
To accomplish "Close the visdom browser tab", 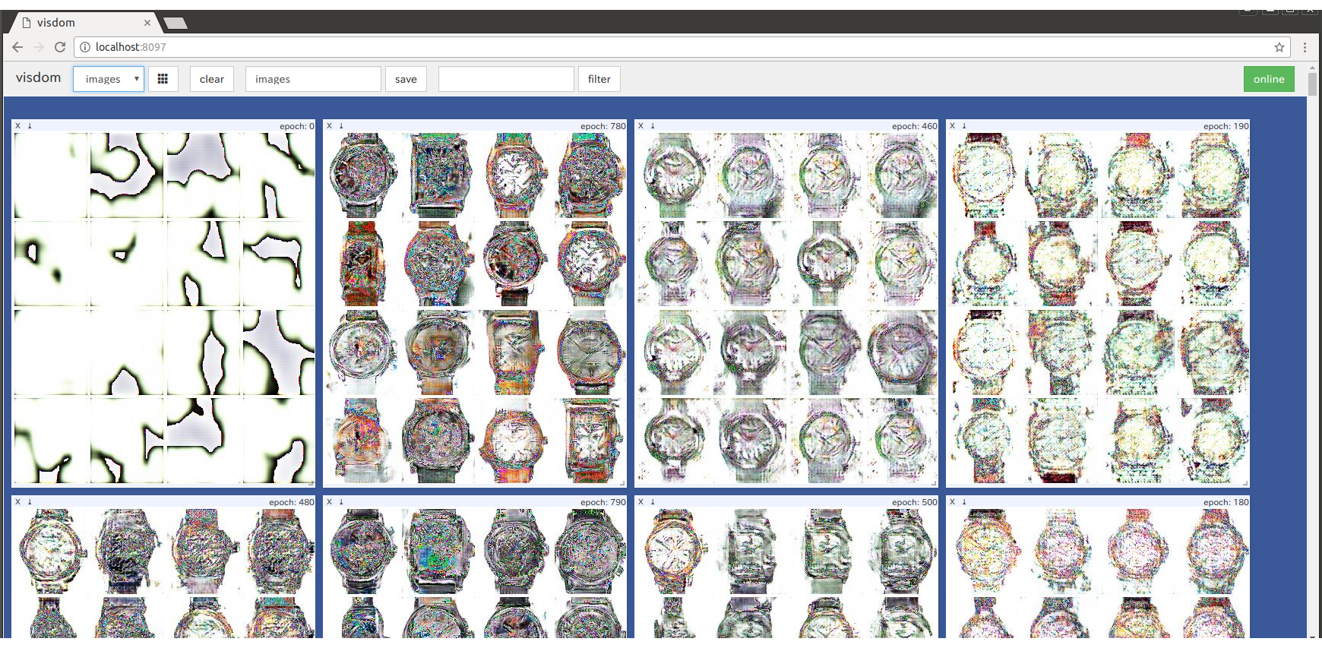I will click(x=147, y=23).
